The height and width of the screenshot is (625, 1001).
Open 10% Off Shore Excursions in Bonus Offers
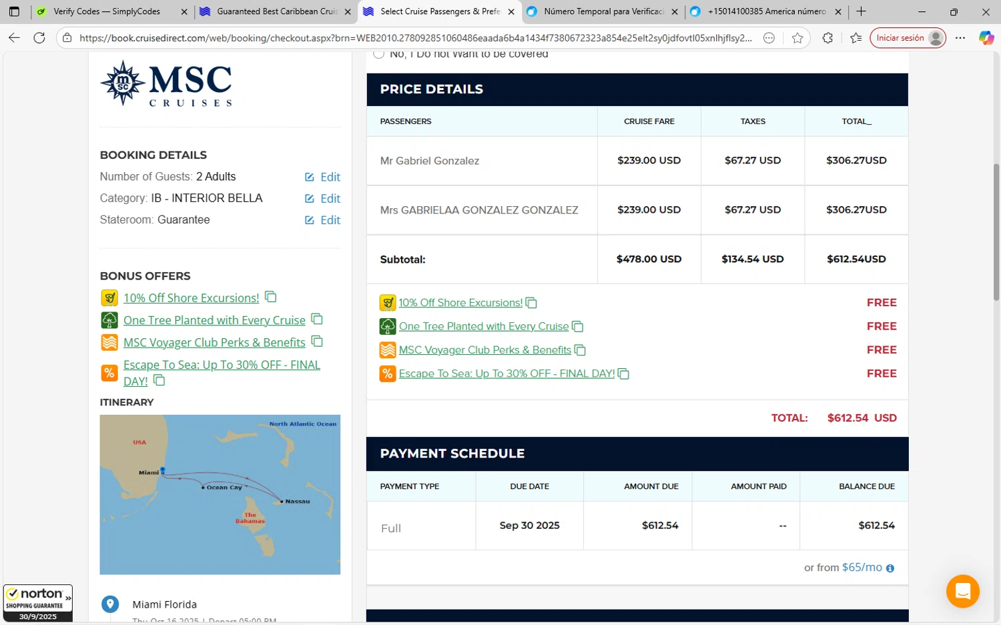coord(191,298)
